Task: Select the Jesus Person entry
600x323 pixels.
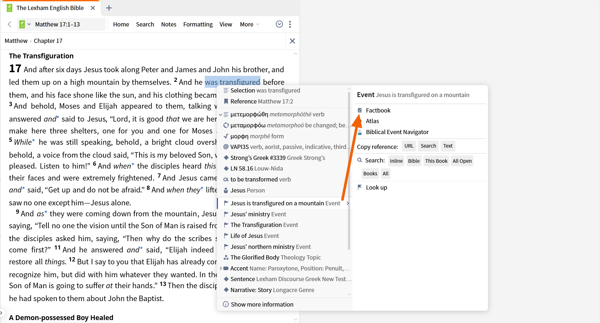Action: click(284, 190)
